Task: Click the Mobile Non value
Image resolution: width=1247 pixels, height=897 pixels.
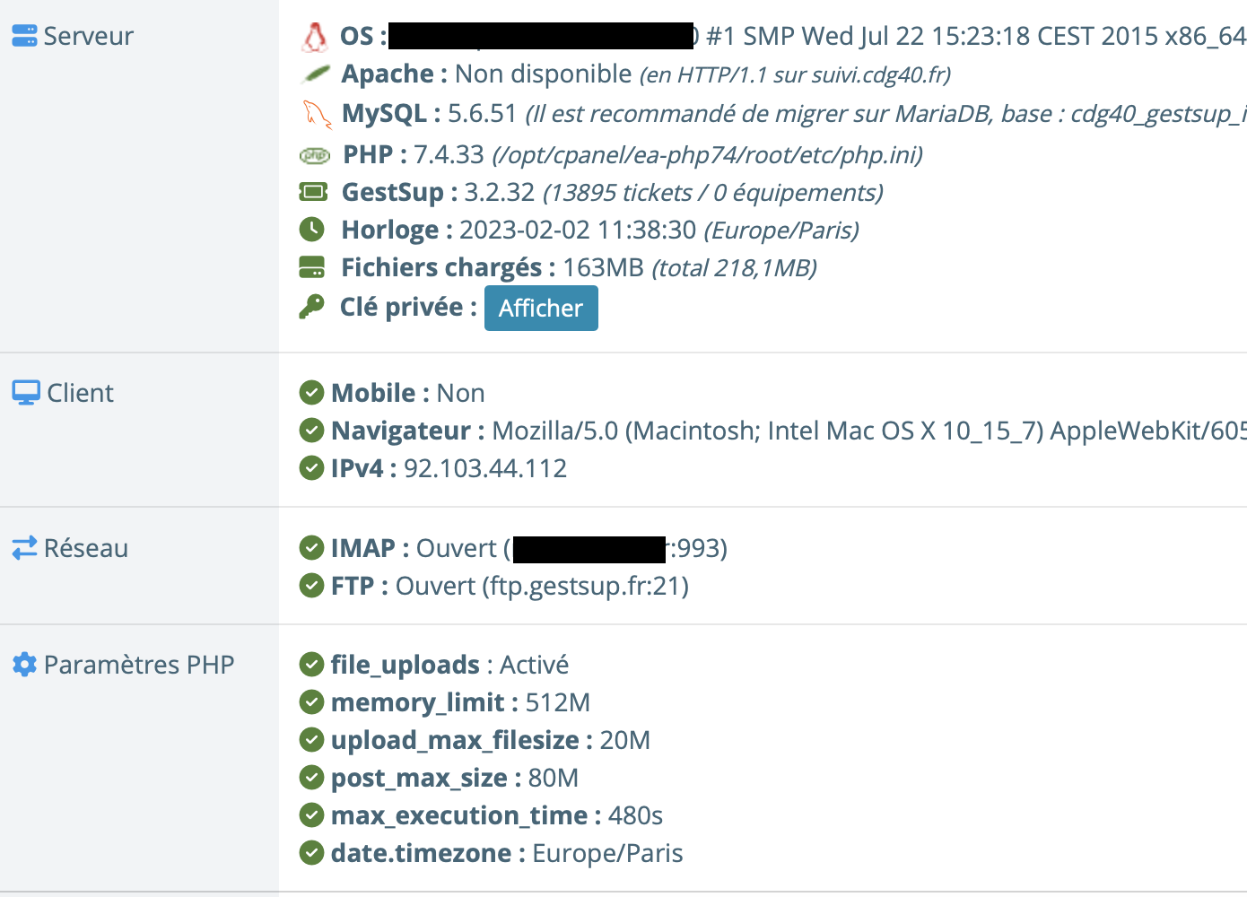Action: pos(461,393)
